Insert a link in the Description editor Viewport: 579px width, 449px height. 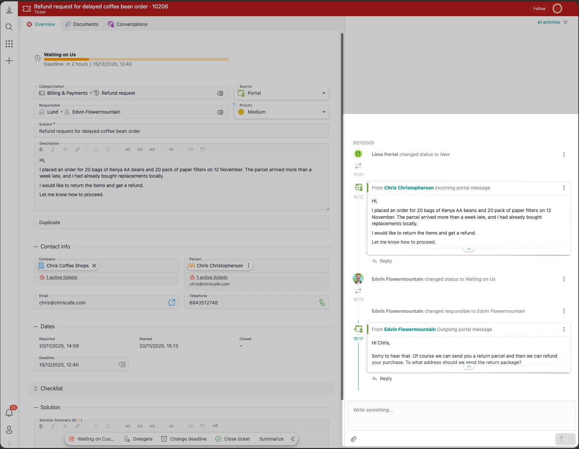click(x=77, y=149)
